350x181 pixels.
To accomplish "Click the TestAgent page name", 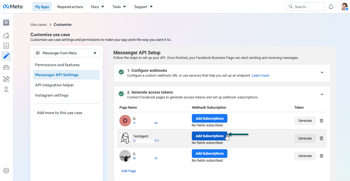I will coord(141,136).
